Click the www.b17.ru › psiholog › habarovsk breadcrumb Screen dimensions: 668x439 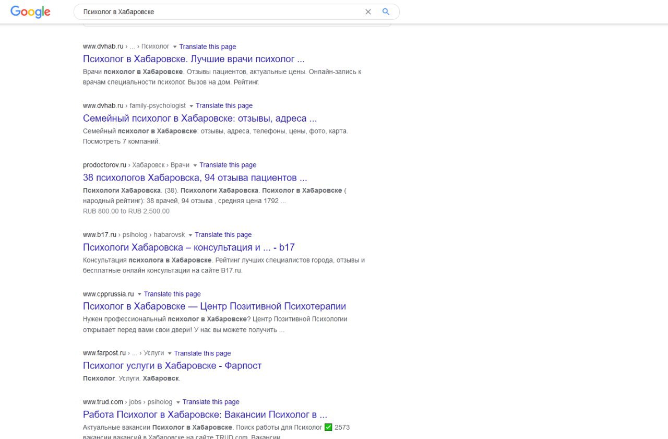pos(134,234)
